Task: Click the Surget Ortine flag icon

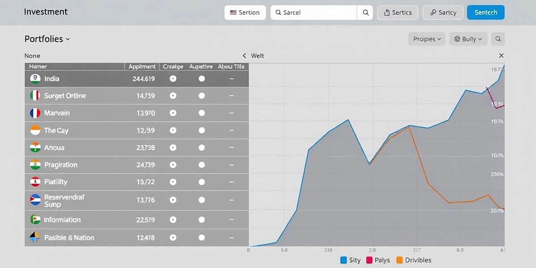Action: pos(35,96)
